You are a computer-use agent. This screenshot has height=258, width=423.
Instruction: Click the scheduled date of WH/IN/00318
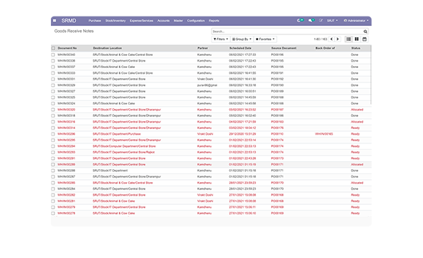(242, 115)
